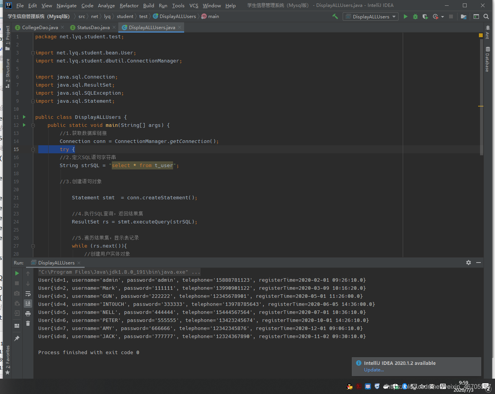Click the Restore Layout icon
The image size is (495, 394).
17,326
